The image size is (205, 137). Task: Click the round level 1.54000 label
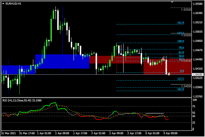pos(186,86)
